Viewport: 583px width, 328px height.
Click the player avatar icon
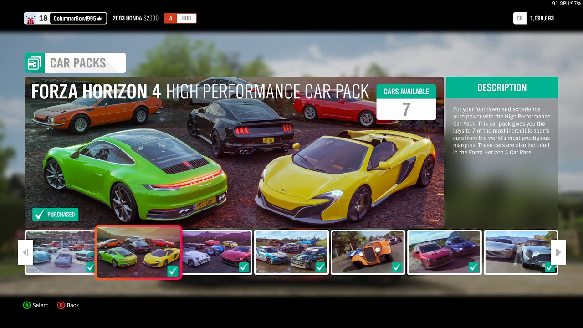click(x=31, y=19)
